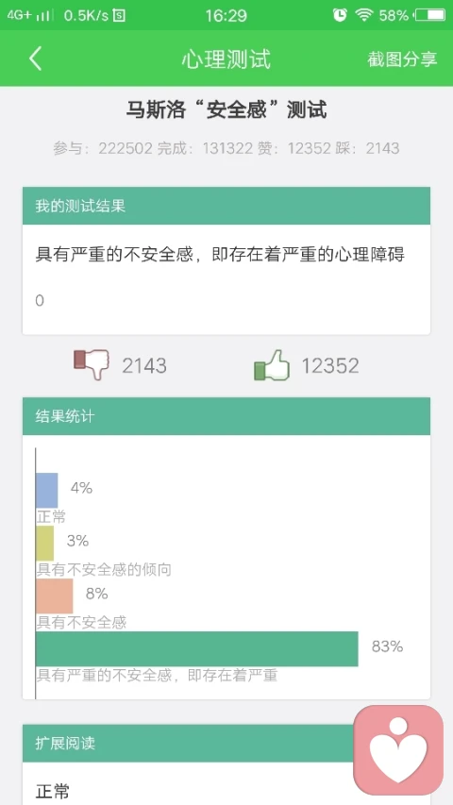
Task: Tap the green 83% bar
Action: tap(196, 649)
